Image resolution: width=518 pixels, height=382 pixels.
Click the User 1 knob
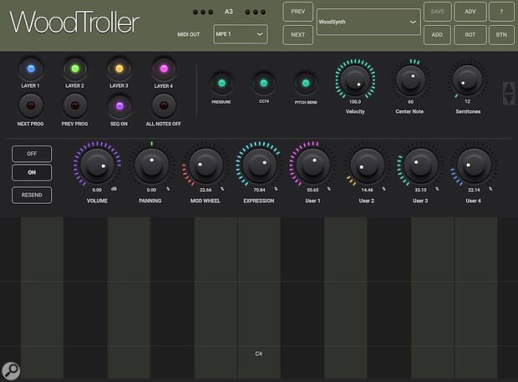[312, 165]
